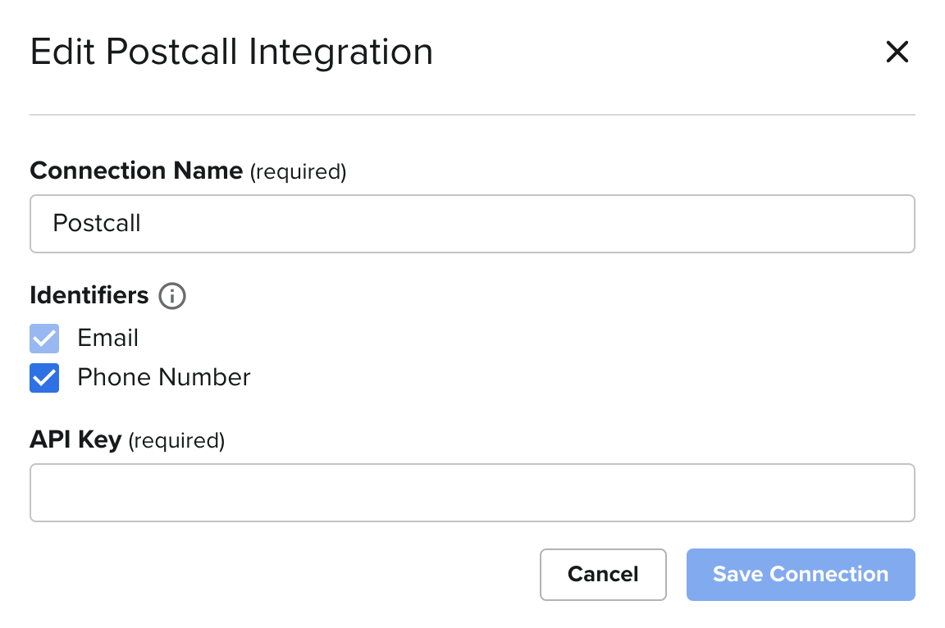Click the (required) hint beside API Key
This screenshot has width=945, height=628.
click(176, 440)
